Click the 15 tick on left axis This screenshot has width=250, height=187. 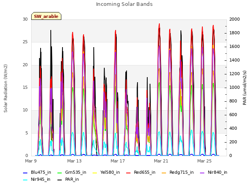point(25,87)
